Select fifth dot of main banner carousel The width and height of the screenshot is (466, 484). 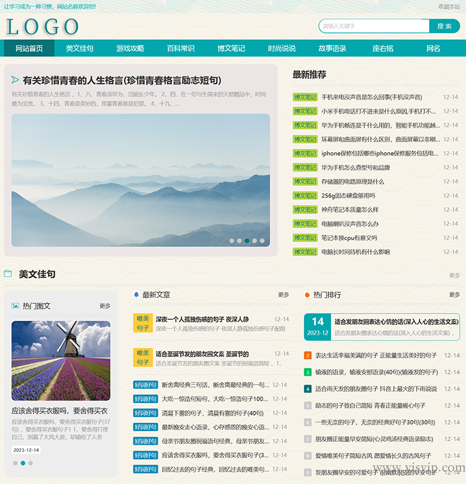tap(262, 241)
